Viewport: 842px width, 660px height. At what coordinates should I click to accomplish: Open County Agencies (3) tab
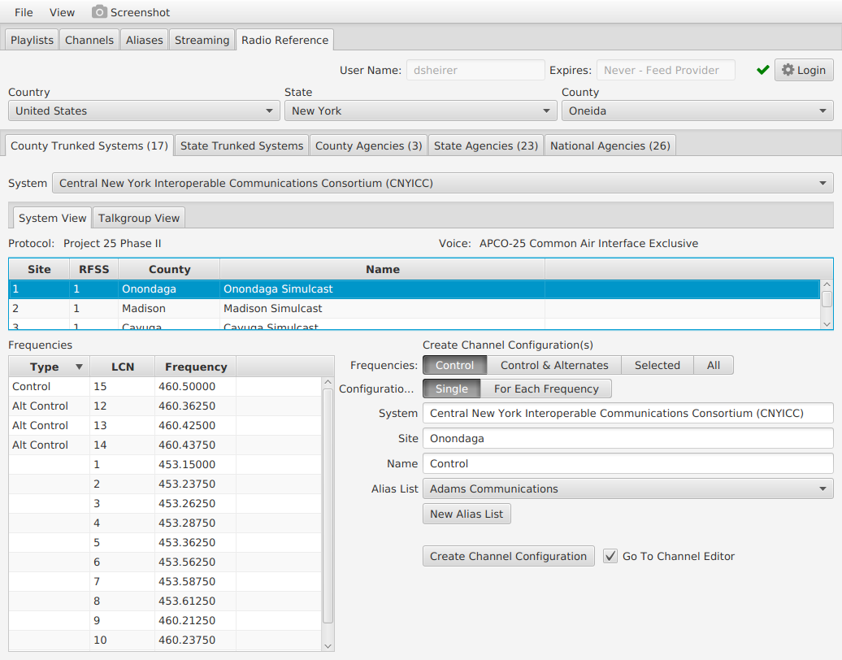coord(368,145)
